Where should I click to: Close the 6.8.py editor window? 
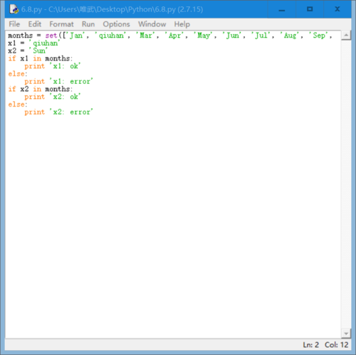pyautogui.click(x=337, y=9)
